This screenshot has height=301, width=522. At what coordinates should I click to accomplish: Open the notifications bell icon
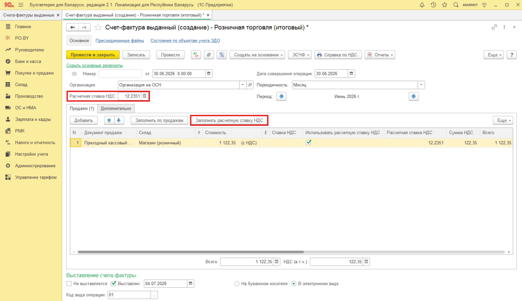click(422, 5)
